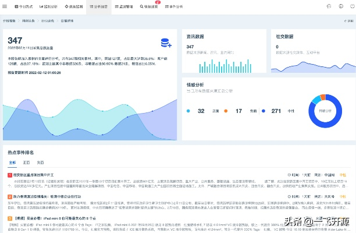Select the 正面 tab in hot events
The width and height of the screenshot is (356, 233).
(26, 163)
